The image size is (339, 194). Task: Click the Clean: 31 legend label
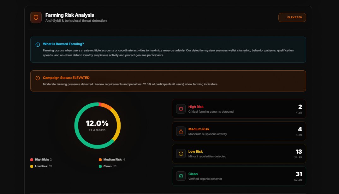(110, 166)
